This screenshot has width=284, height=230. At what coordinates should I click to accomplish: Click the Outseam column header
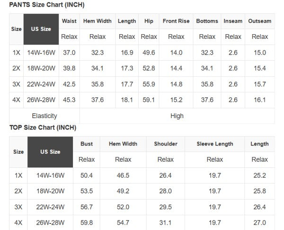pyautogui.click(x=260, y=21)
